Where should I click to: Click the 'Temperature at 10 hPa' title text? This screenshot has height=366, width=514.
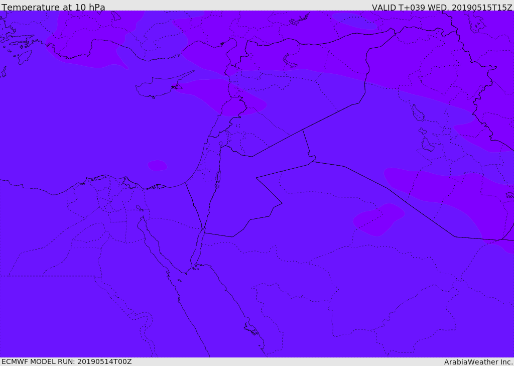[x=53, y=7]
